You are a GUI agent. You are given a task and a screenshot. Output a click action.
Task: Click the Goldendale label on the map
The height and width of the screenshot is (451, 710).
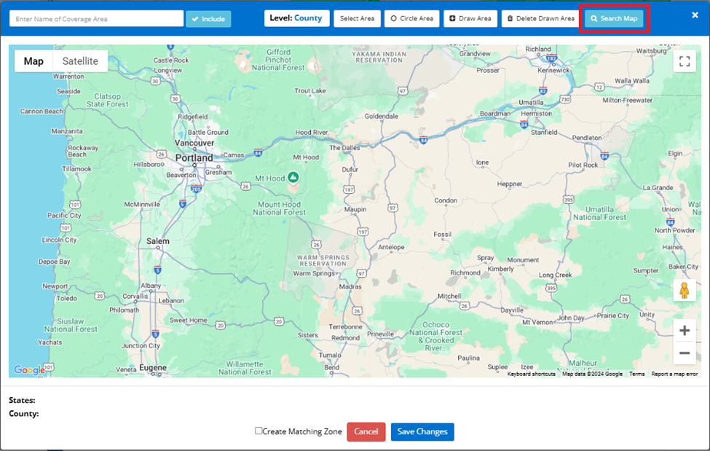point(382,117)
